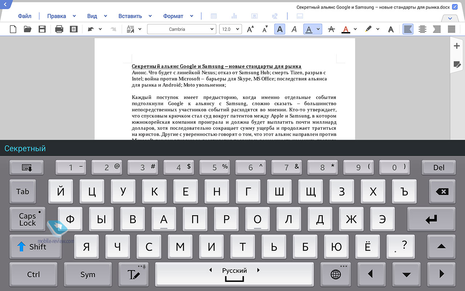Switch to symbols with Sym key
This screenshot has height=291, width=465.
(x=88, y=275)
